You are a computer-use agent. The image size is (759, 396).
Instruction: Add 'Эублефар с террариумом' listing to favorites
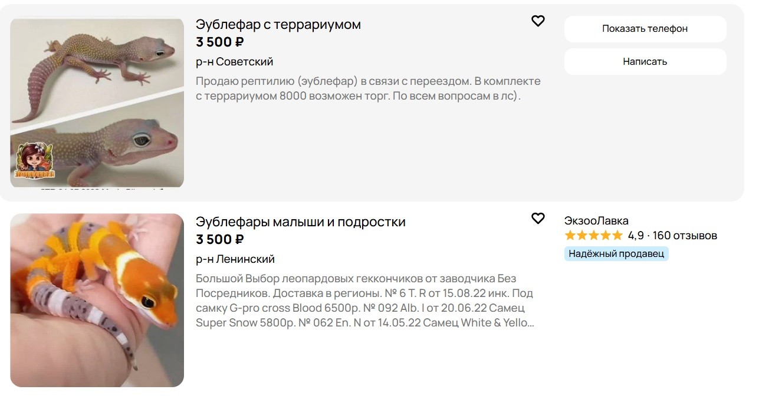pos(538,21)
